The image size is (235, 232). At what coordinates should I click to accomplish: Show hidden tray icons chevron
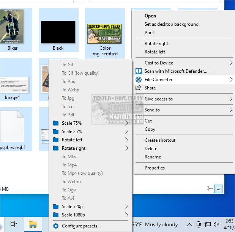click(189, 224)
